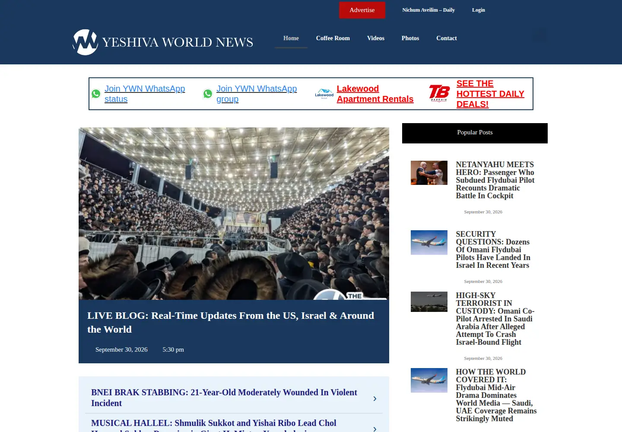The height and width of the screenshot is (432, 622).
Task: Open the Lakewood Apartment Rentals link
Action: coord(375,94)
